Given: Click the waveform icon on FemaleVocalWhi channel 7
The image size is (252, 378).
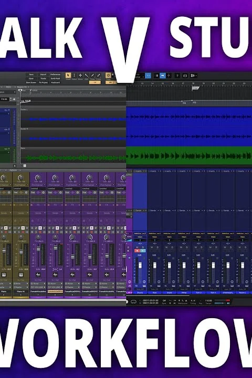Looking at the screenshot, I should pyautogui.click(x=38, y=275).
